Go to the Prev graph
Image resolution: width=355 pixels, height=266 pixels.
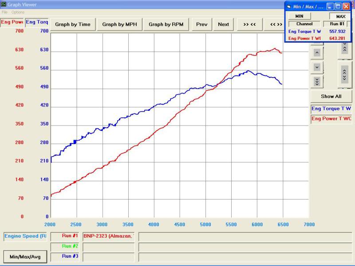202,24
